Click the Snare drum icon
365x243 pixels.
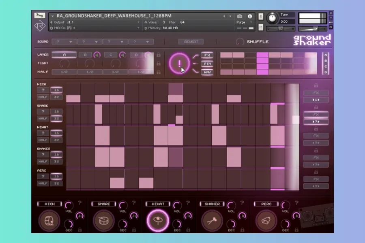[103, 220]
